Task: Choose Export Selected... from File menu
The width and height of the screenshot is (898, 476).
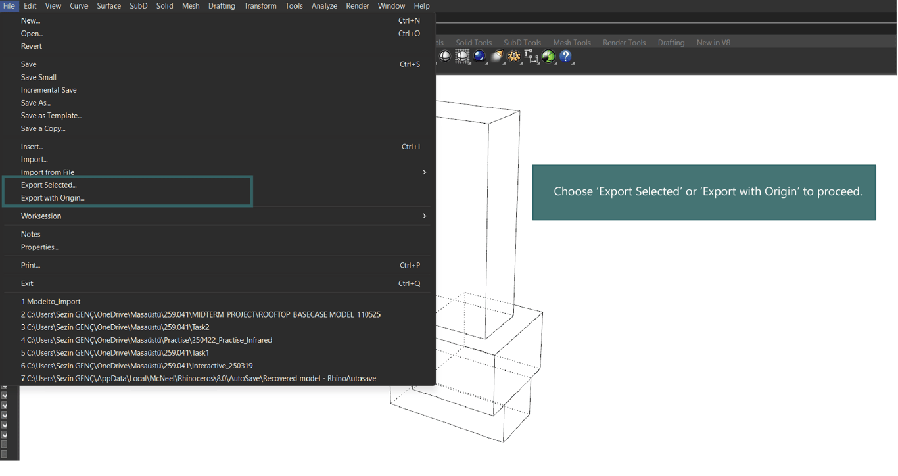Action: pyautogui.click(x=49, y=185)
